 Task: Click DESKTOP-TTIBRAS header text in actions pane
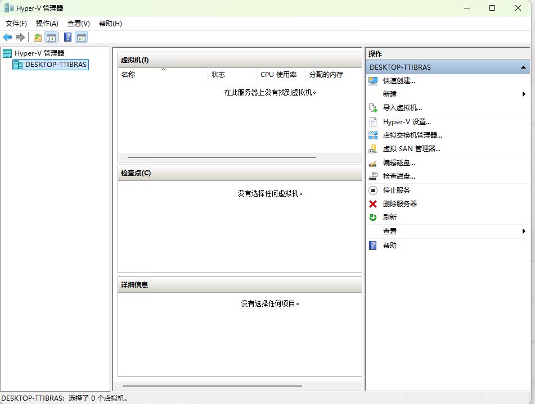400,67
